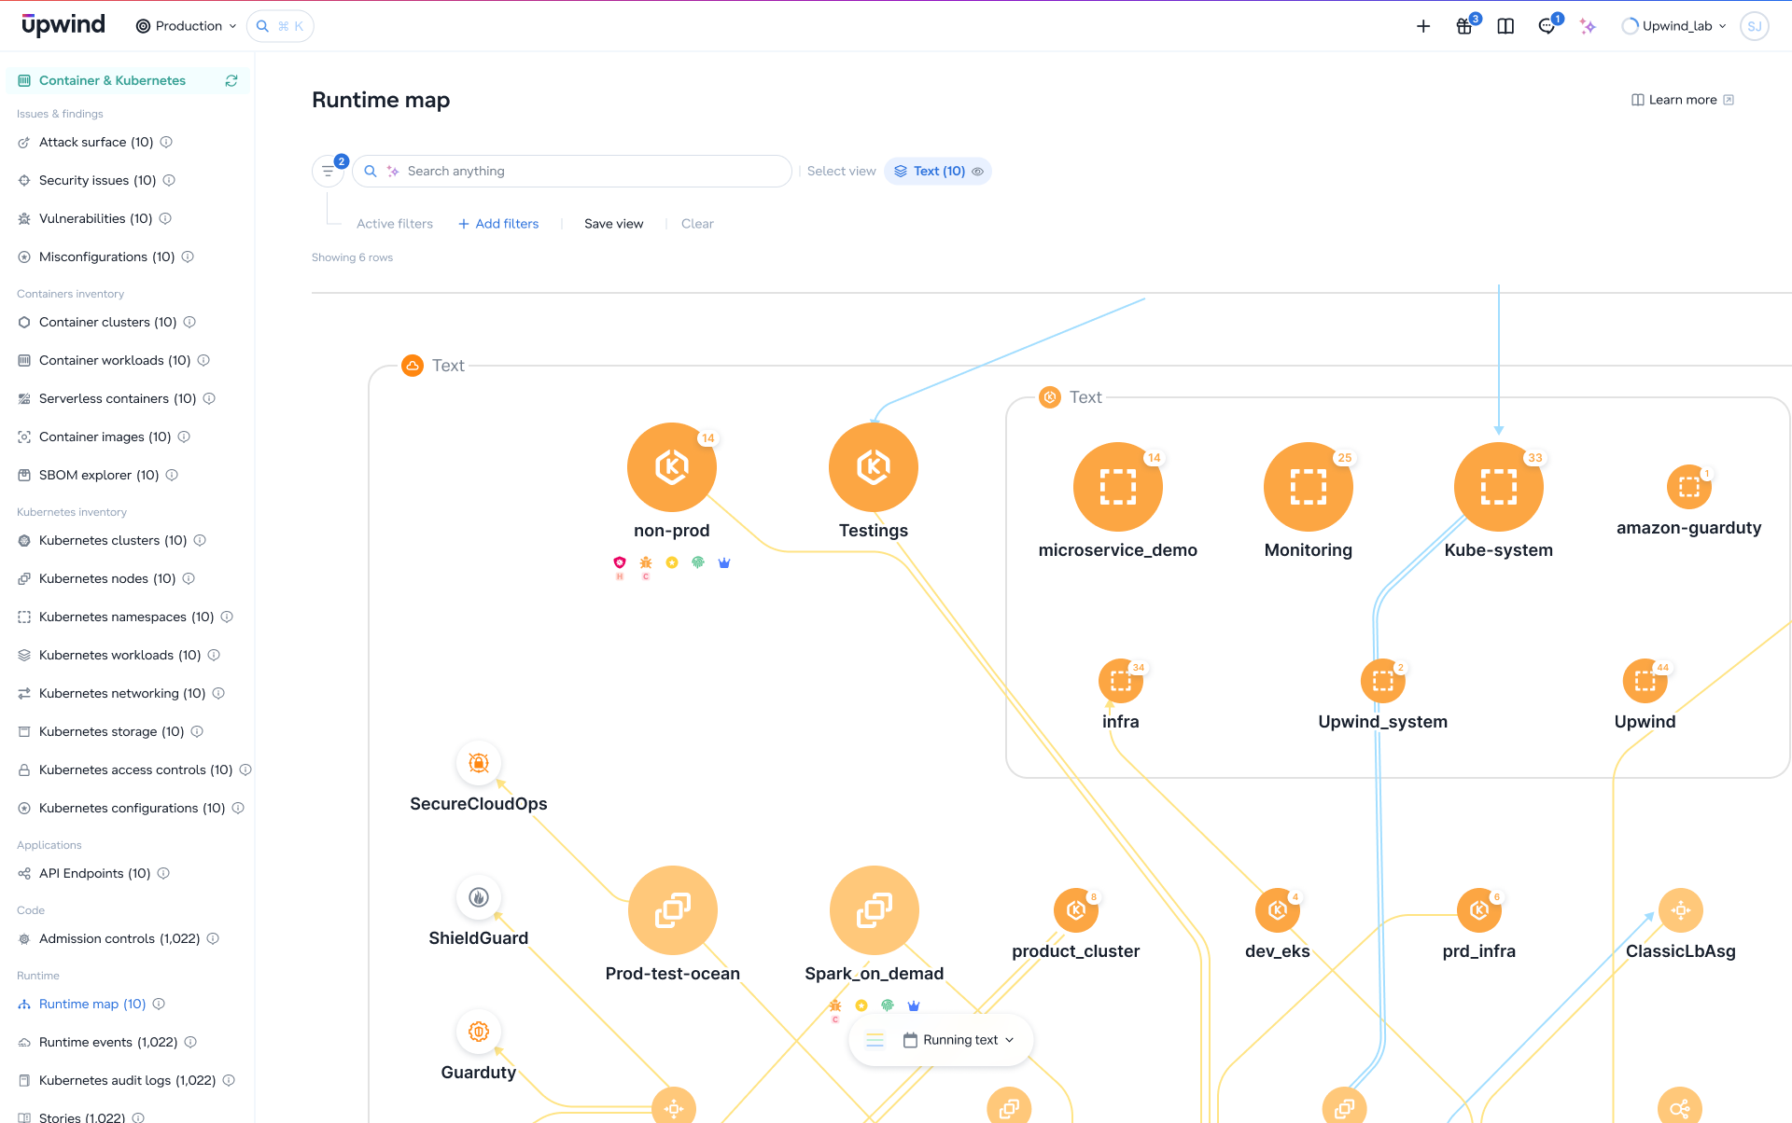The width and height of the screenshot is (1792, 1123).
Task: Expand the Running text dropdown
Action: (959, 1040)
